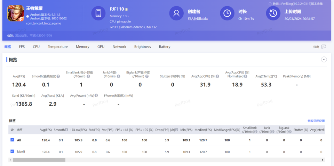Click help icon in Drop(FPS) [/h] column header
The width and height of the screenshot is (334, 166).
pos(177,130)
